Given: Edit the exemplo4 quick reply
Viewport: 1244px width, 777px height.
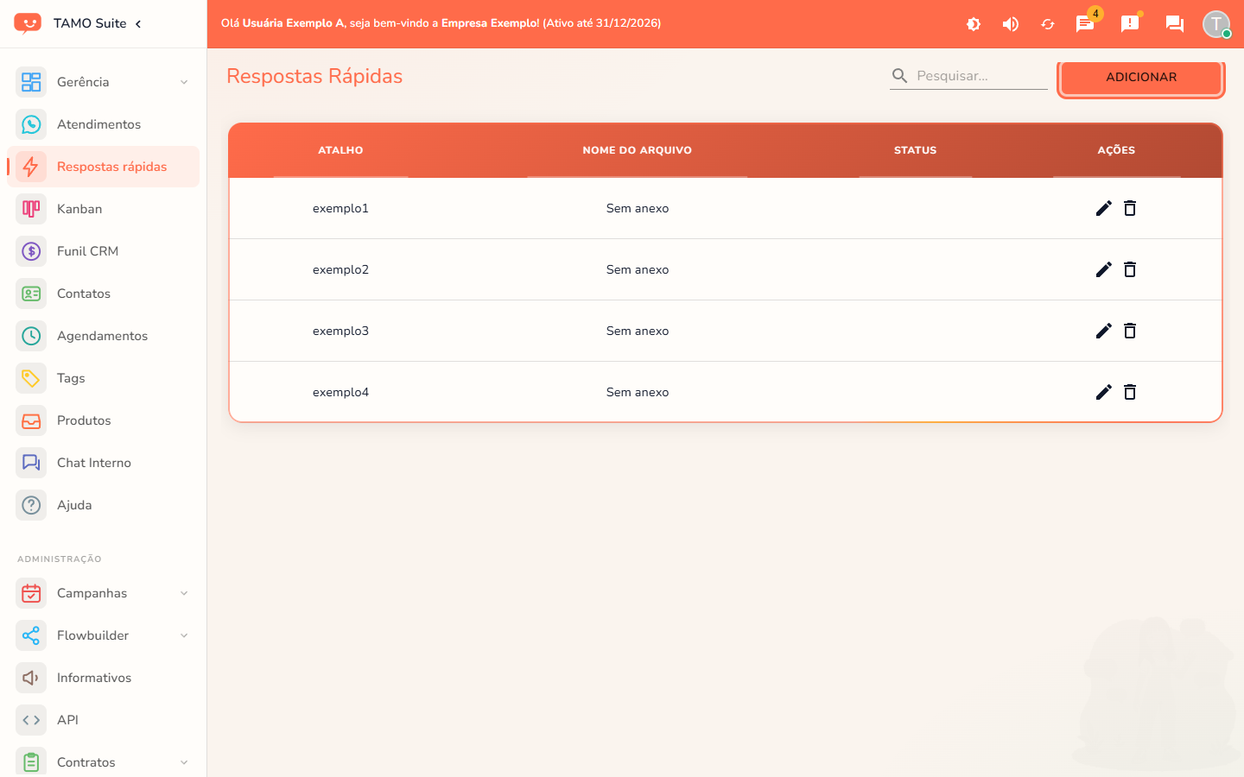Looking at the screenshot, I should point(1103,392).
